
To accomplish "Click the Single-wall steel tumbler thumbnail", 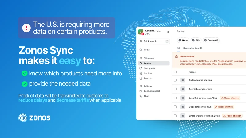I will coord(183,116).
